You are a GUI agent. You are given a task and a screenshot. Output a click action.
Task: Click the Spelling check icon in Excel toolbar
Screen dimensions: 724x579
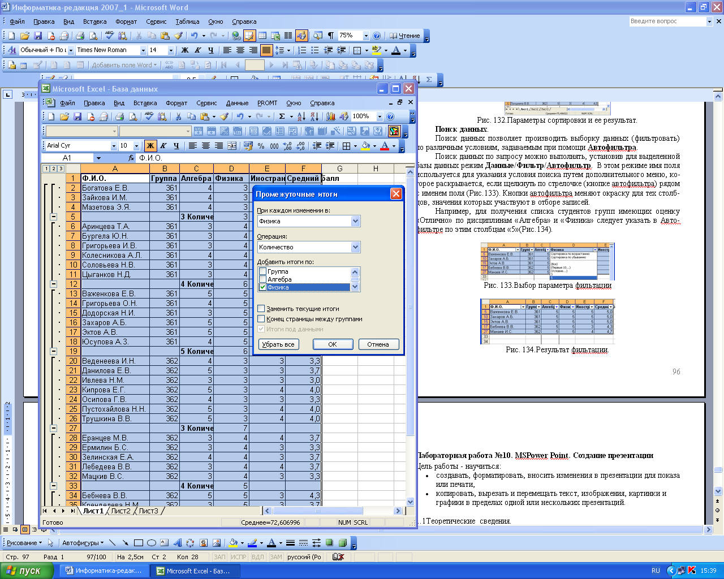pyautogui.click(x=149, y=116)
